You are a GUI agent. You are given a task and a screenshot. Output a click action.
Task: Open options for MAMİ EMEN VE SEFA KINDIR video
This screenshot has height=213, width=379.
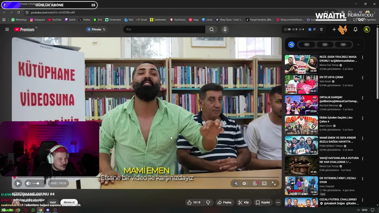[x=362, y=138]
